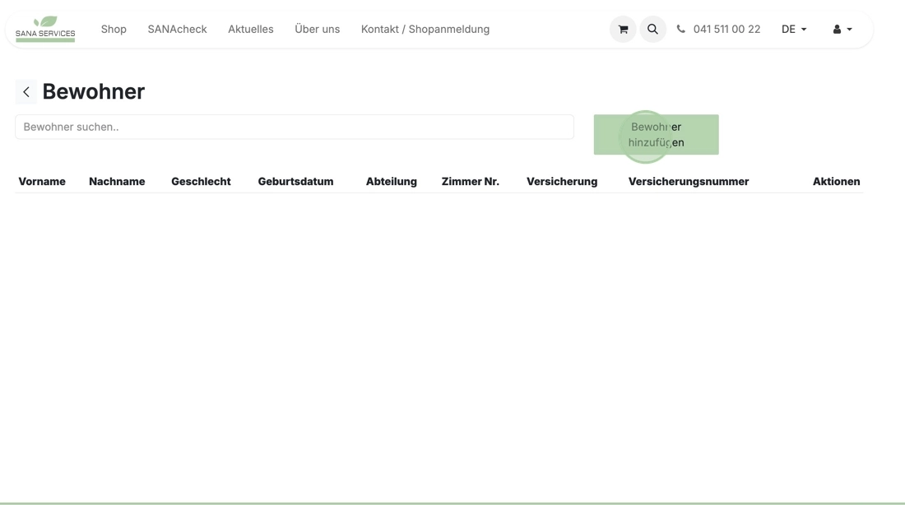Click the Geburtsdatum column header
Screen dimensions: 905x505
(x=295, y=181)
